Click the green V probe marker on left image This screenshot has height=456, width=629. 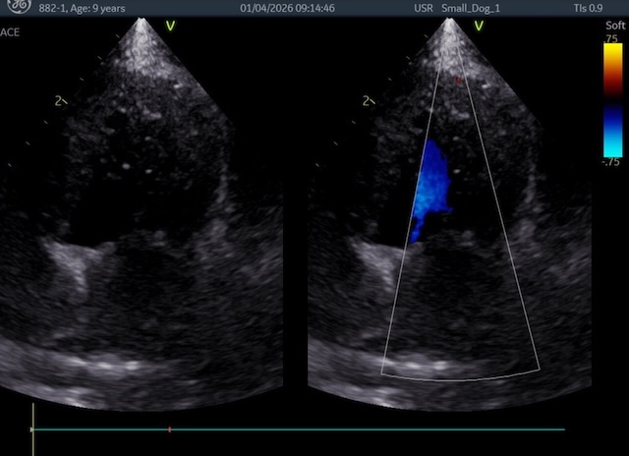pos(170,26)
